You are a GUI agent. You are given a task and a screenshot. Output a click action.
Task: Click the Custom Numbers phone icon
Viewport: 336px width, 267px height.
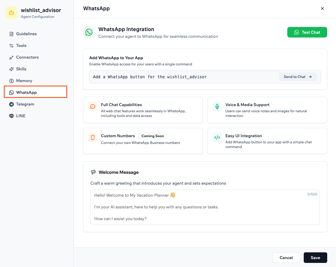pyautogui.click(x=93, y=137)
